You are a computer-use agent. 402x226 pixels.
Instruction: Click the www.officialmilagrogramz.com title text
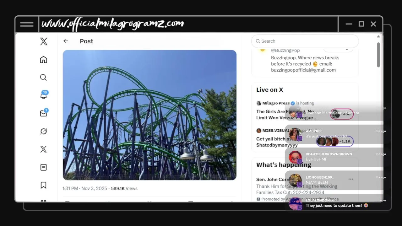point(113,24)
